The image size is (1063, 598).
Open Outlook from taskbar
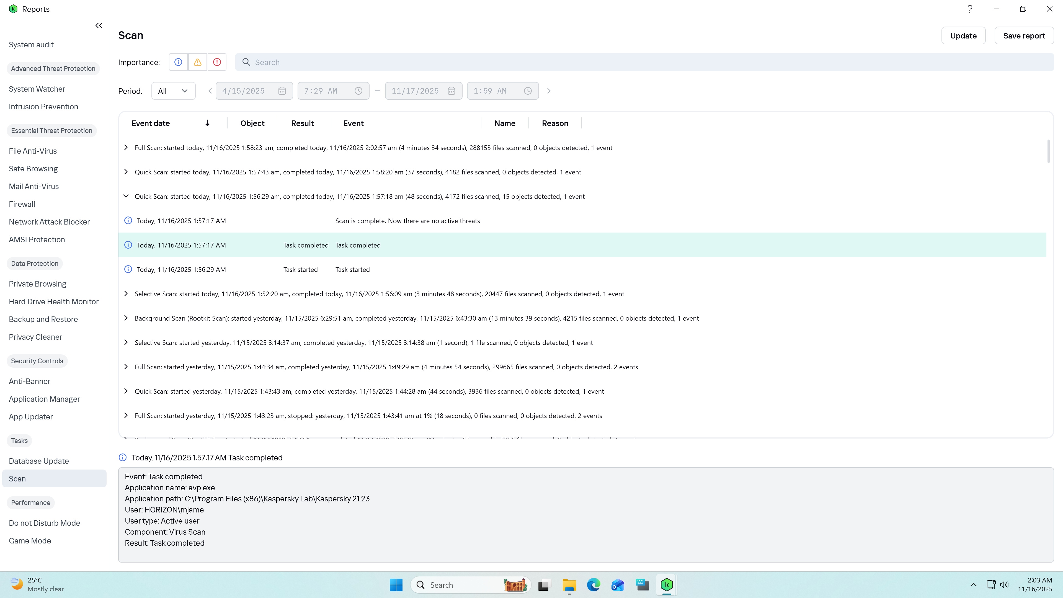[x=618, y=585]
